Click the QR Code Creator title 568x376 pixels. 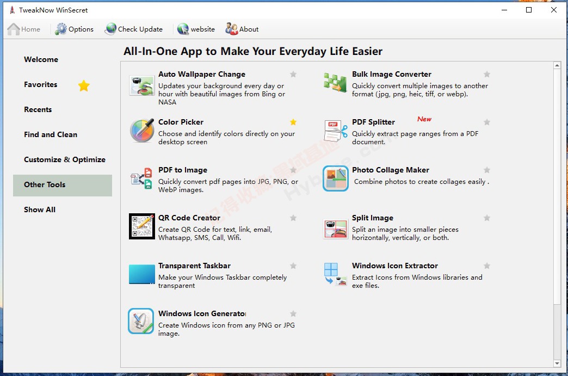point(189,218)
